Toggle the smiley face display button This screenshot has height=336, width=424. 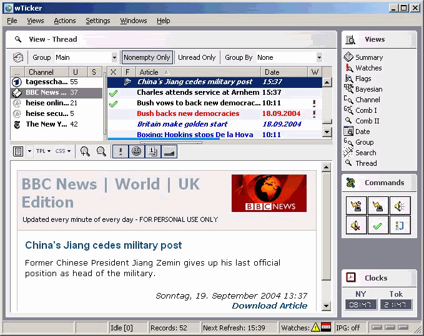[x=137, y=151]
